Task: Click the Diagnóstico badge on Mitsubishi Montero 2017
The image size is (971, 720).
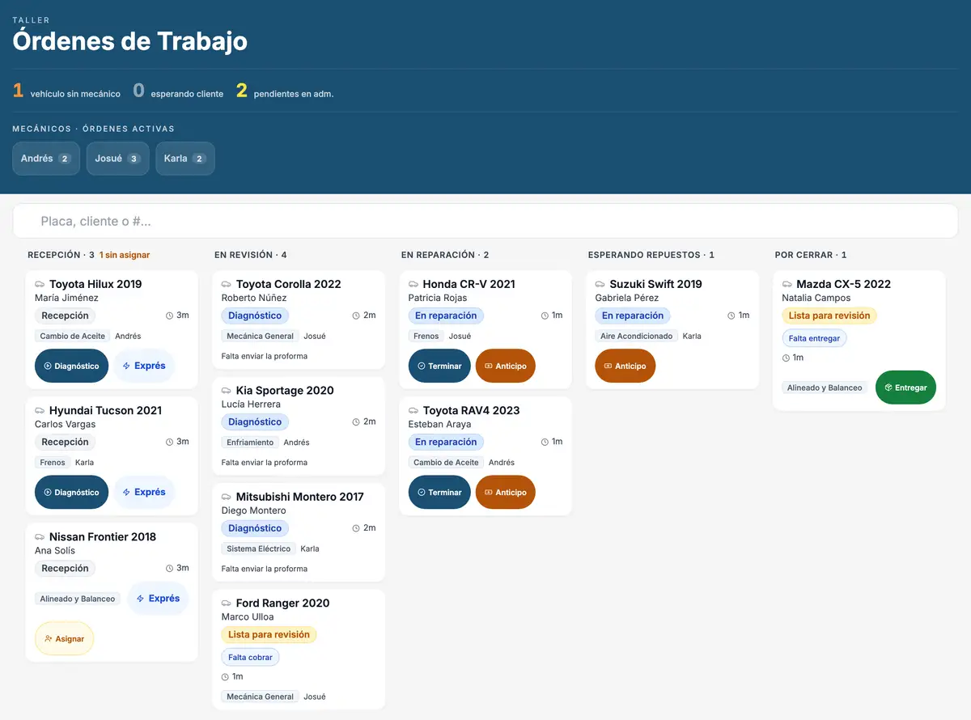Action: (x=255, y=528)
